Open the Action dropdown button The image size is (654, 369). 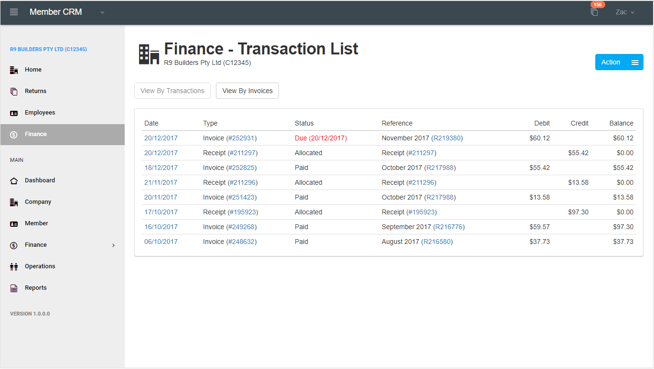click(619, 62)
